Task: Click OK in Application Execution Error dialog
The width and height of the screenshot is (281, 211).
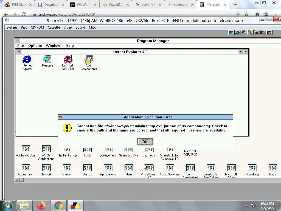Action: tap(145, 142)
